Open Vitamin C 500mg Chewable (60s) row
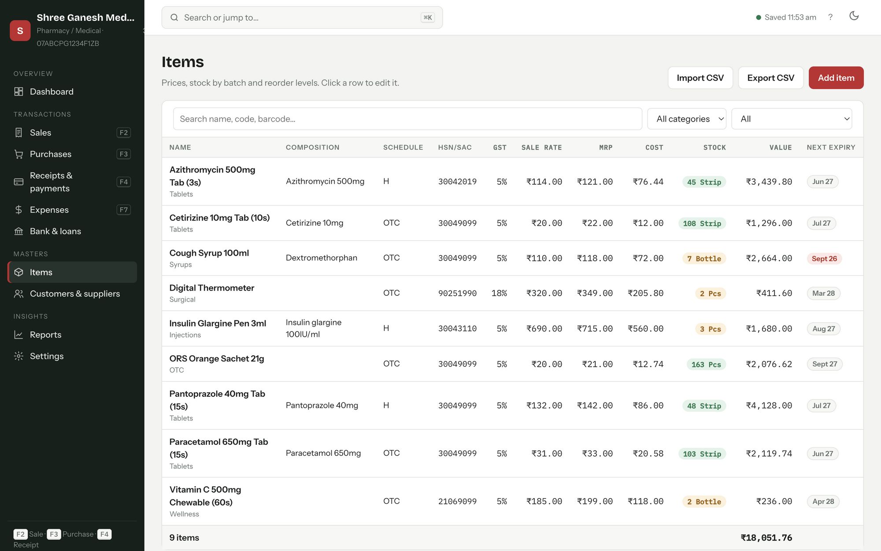Image resolution: width=881 pixels, height=551 pixels. 512,502
